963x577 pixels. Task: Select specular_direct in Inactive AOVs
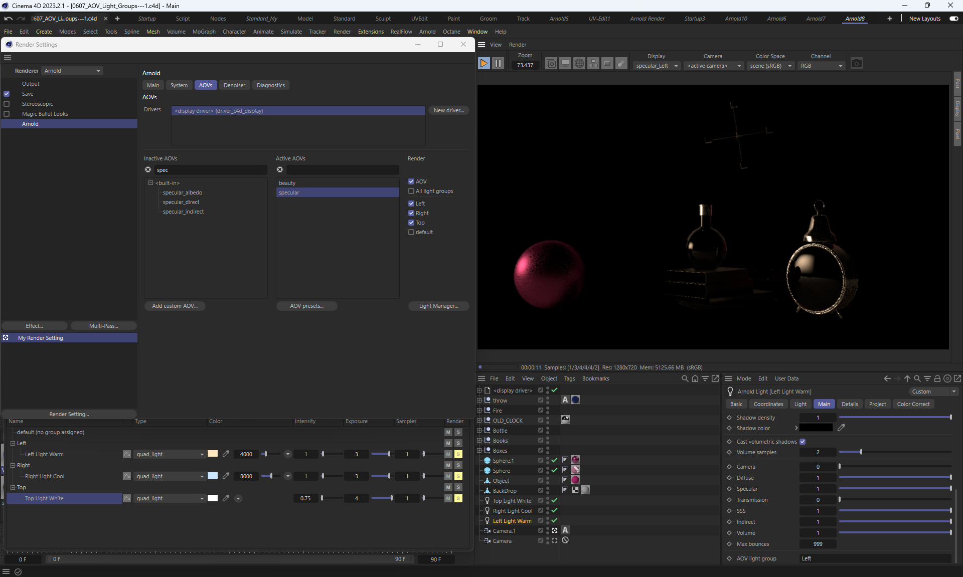click(x=181, y=202)
